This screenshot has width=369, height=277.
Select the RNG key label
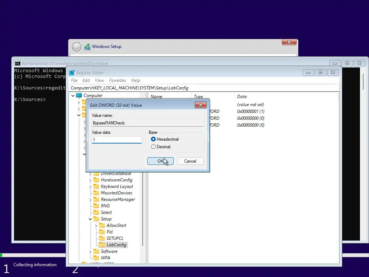(x=105, y=206)
